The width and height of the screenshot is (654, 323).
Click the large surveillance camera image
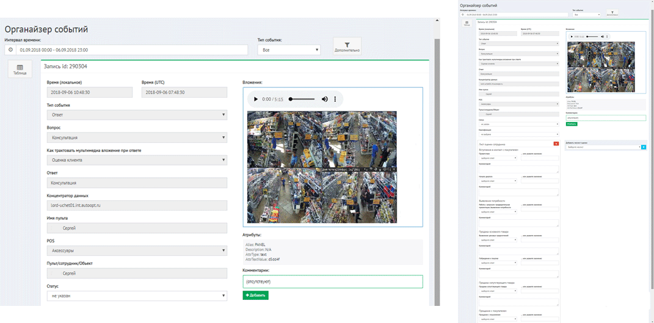tap(322, 167)
